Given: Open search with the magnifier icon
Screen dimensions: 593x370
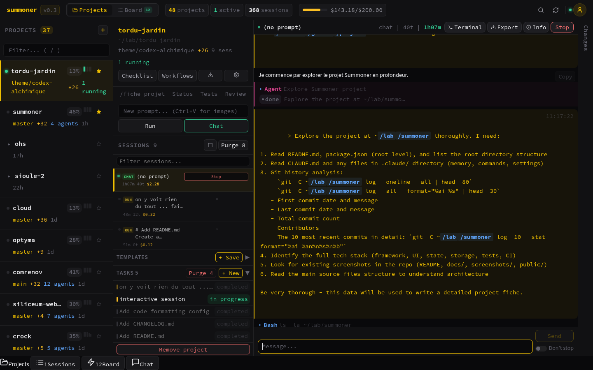Looking at the screenshot, I should coord(541,10).
